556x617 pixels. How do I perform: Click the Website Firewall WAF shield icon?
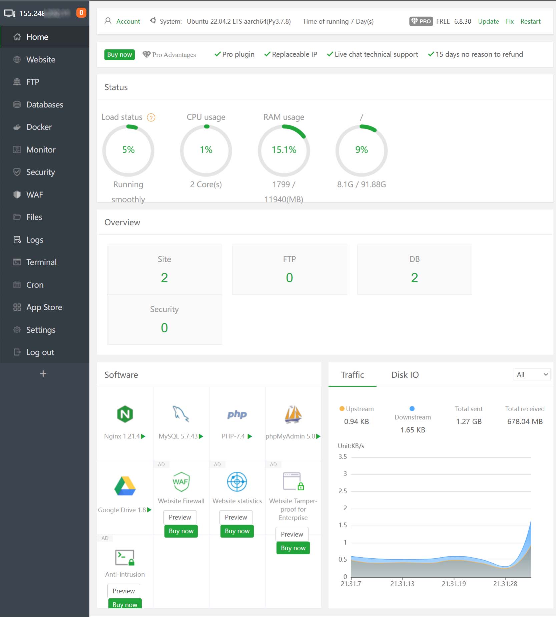click(181, 482)
